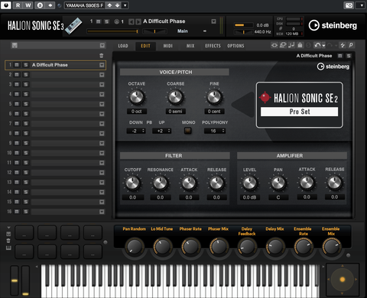Open the multi program dropdown above slot rack
The image size is (367, 298).
pos(102,46)
